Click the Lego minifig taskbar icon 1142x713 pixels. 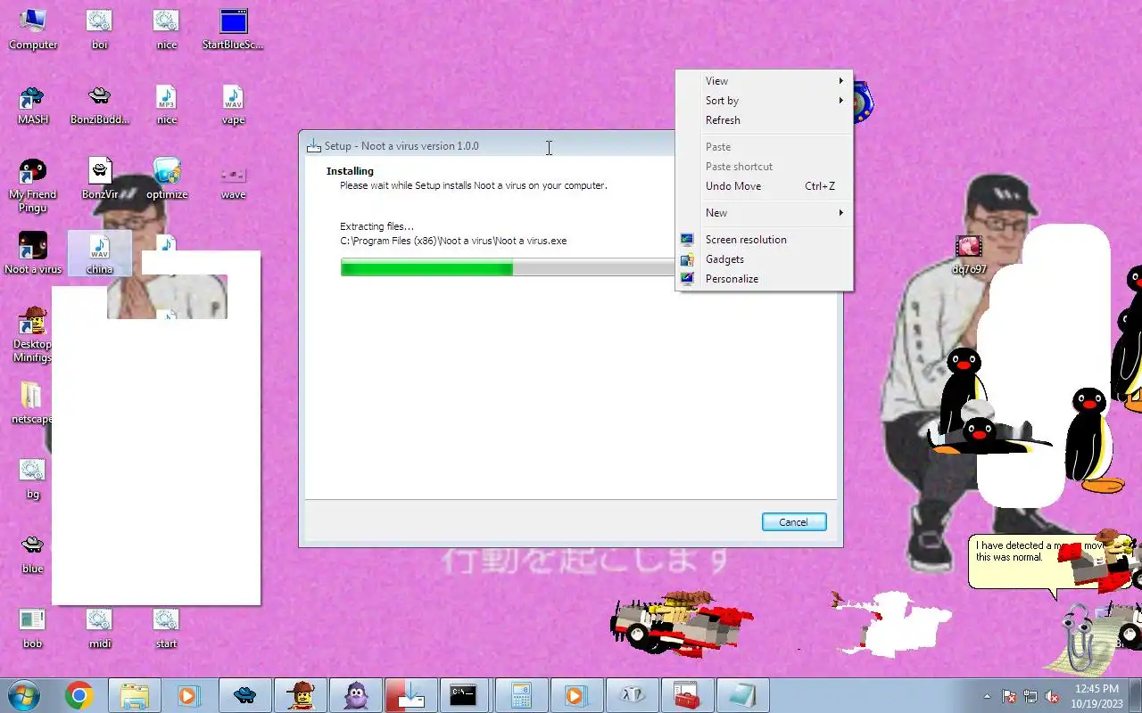301,695
